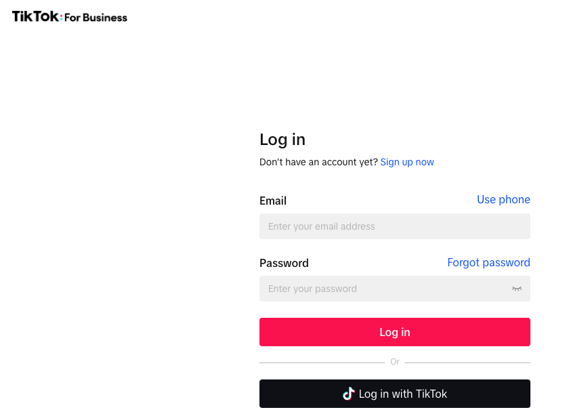
Task: Open the Sign up now link
Action: 407,162
